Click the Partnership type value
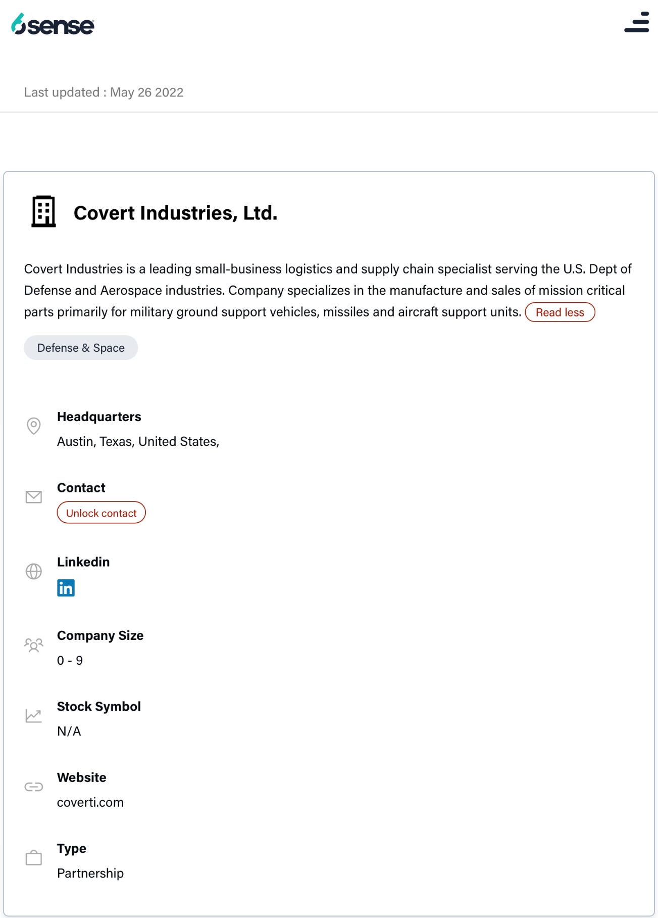 point(90,873)
